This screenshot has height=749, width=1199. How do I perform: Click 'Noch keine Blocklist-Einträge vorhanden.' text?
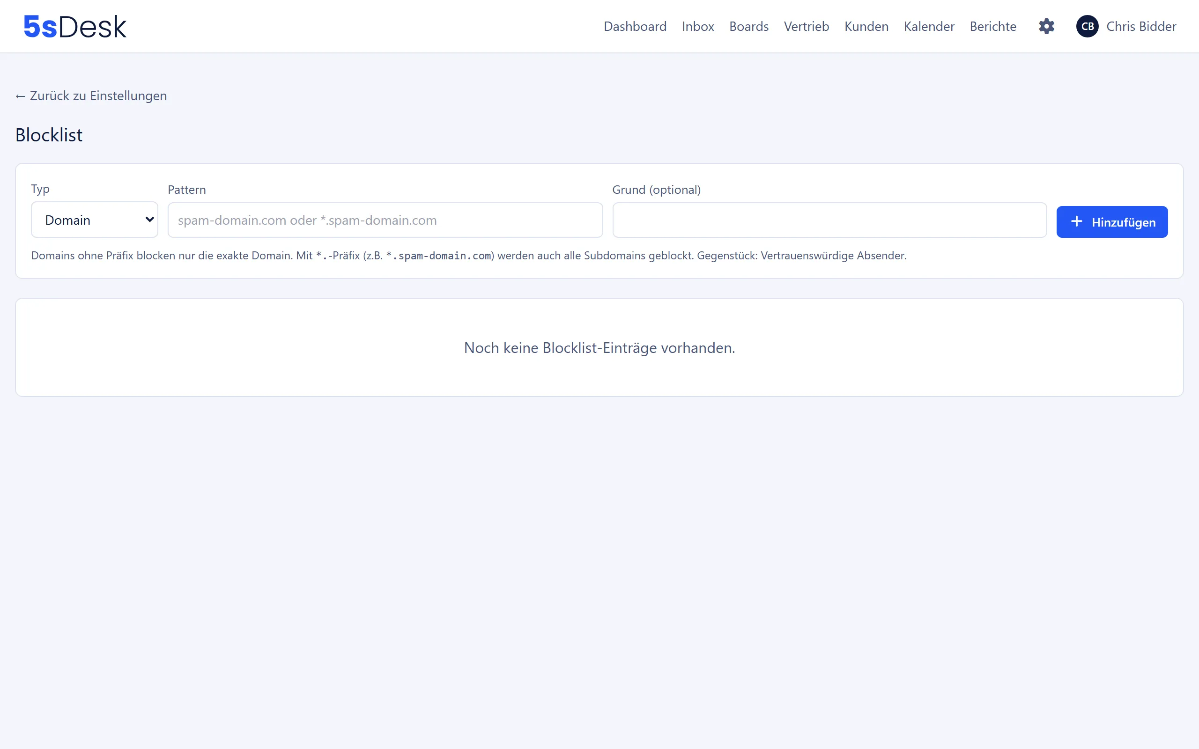click(x=599, y=348)
